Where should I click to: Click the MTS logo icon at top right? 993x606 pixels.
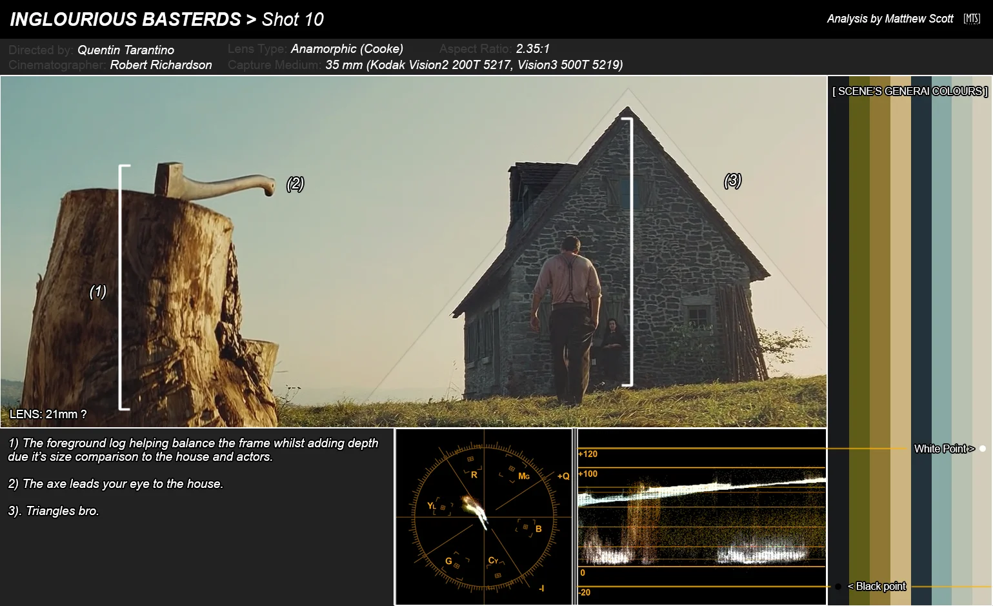click(972, 19)
